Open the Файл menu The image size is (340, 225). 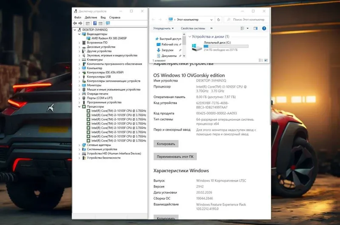tap(78, 17)
